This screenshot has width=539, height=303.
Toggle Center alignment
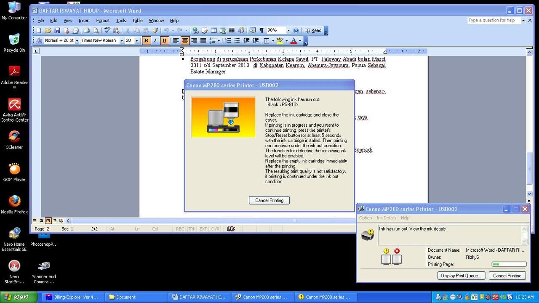pyautogui.click(x=185, y=40)
